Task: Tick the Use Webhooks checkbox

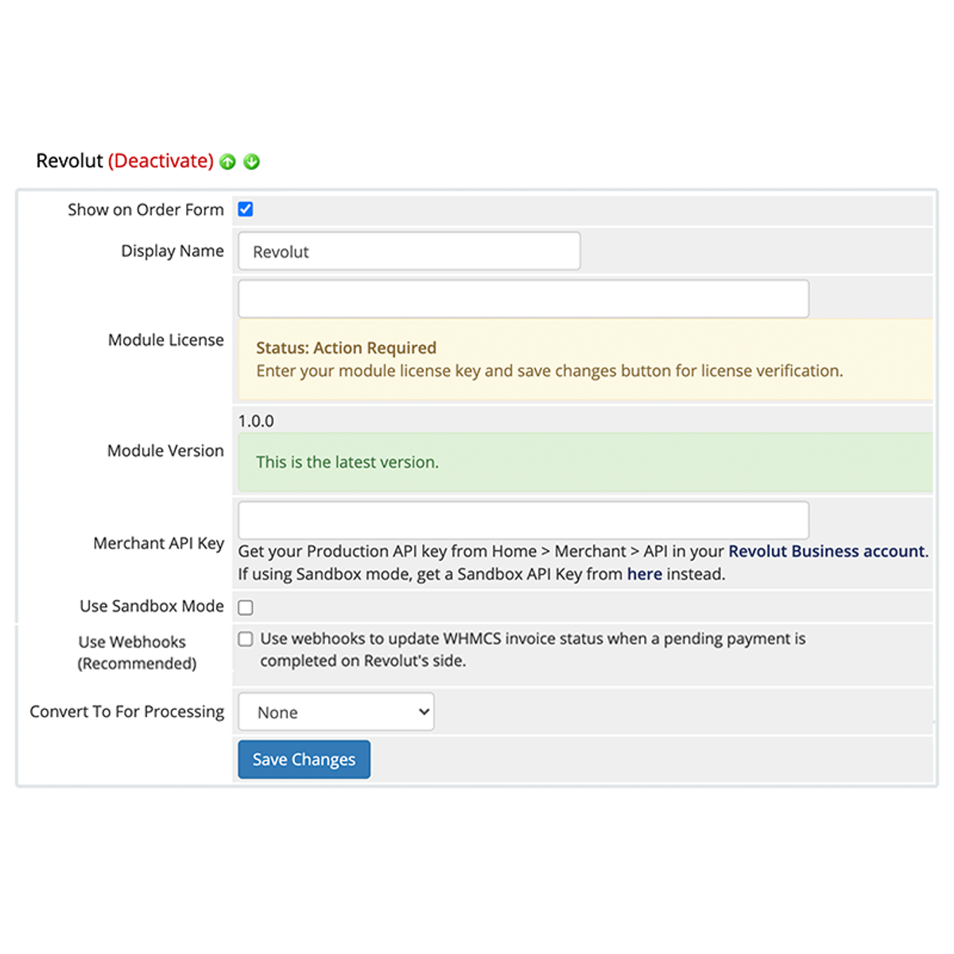Action: (246, 639)
